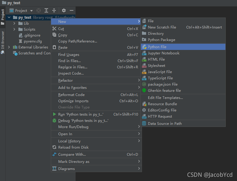Select the Lib folder row
Image resolution: width=237 pixels, height=181 pixels.
(28, 23)
